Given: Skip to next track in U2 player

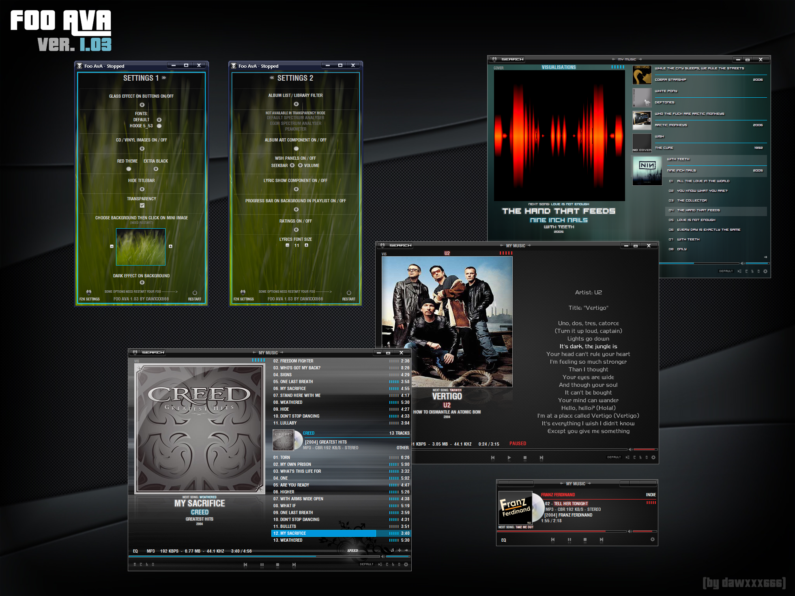Looking at the screenshot, I should tap(541, 458).
